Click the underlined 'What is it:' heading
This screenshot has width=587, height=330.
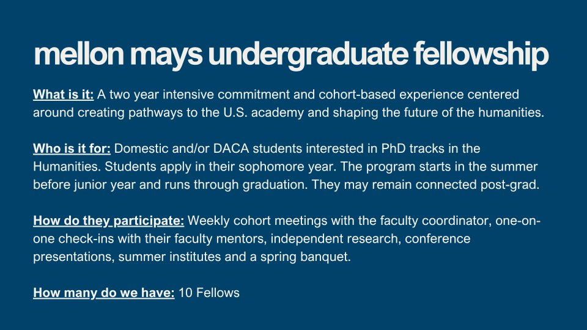[x=63, y=94]
